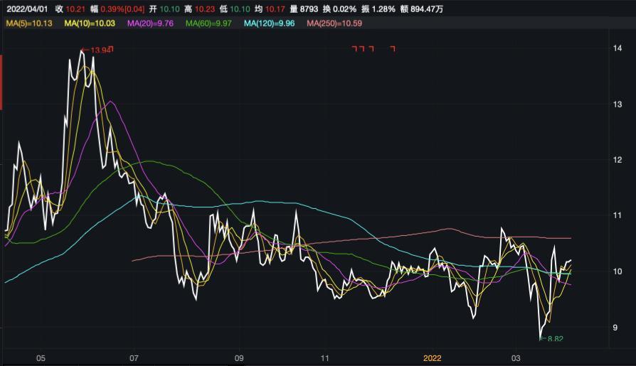
Task: Click the 10 price level on right axis
Action: click(618, 271)
